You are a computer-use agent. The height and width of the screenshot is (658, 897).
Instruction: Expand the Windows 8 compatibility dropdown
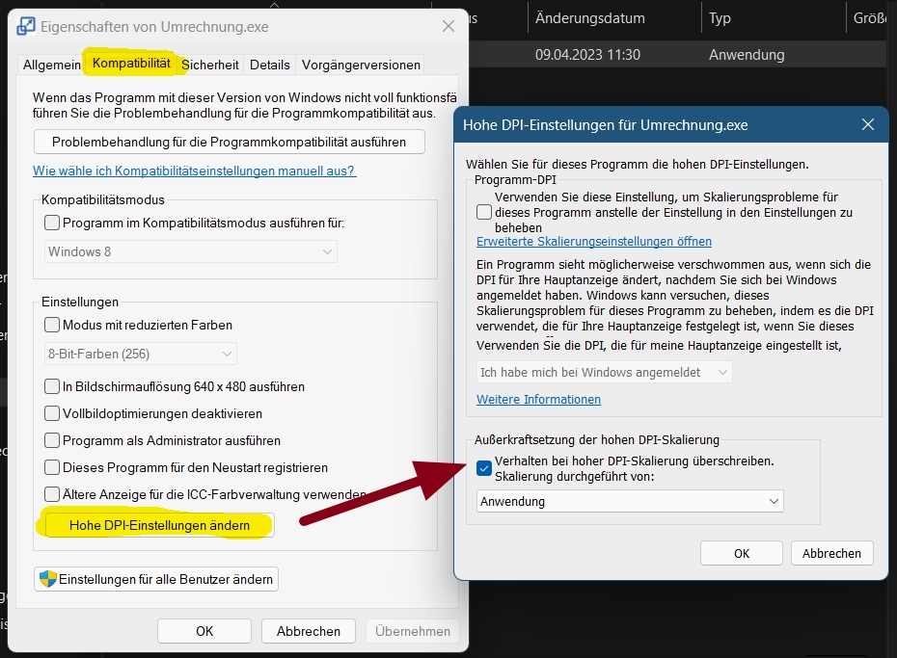191,251
